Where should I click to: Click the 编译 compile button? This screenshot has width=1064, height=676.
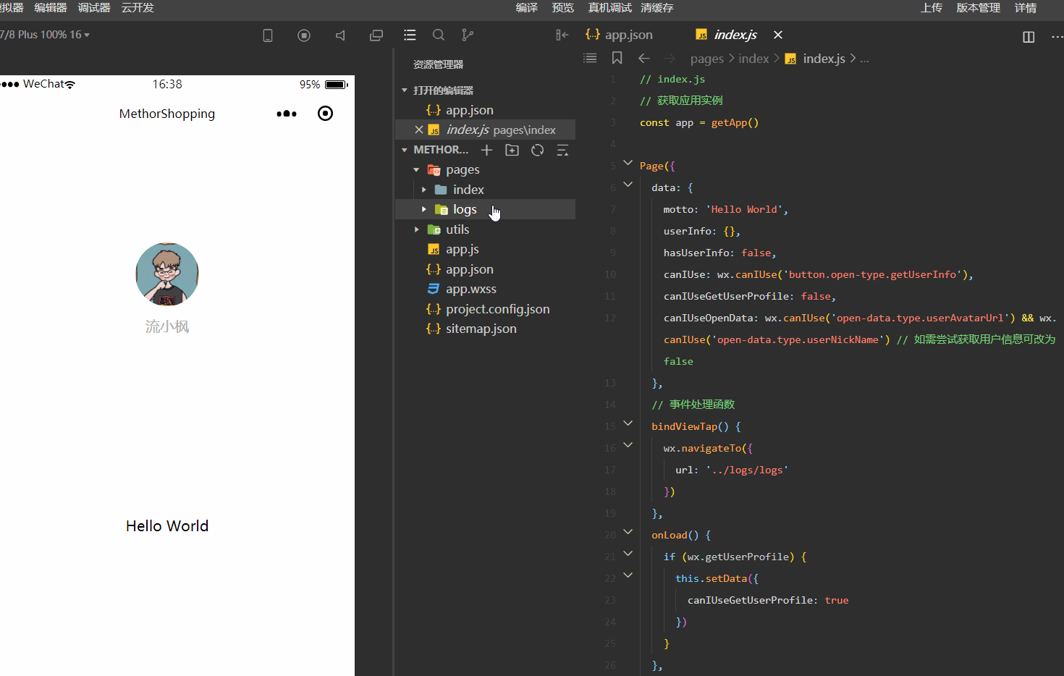527,8
